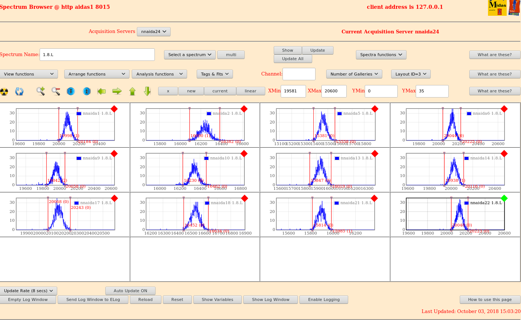
Task: Click the red diamond on nnaida18 spectrum
Action: 244,198
